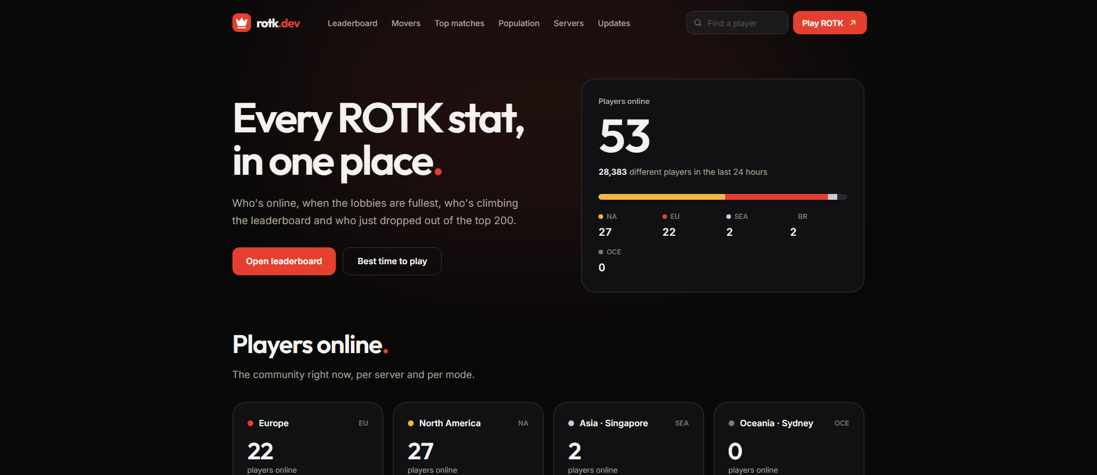Image resolution: width=1097 pixels, height=475 pixels.
Task: Click the SEA tag on the Singapore card
Action: [682, 423]
